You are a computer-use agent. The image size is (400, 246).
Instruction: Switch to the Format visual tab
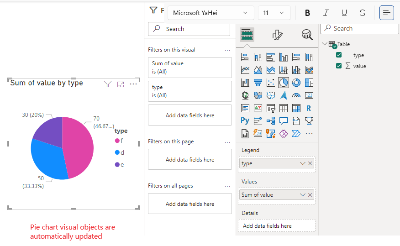277,35
